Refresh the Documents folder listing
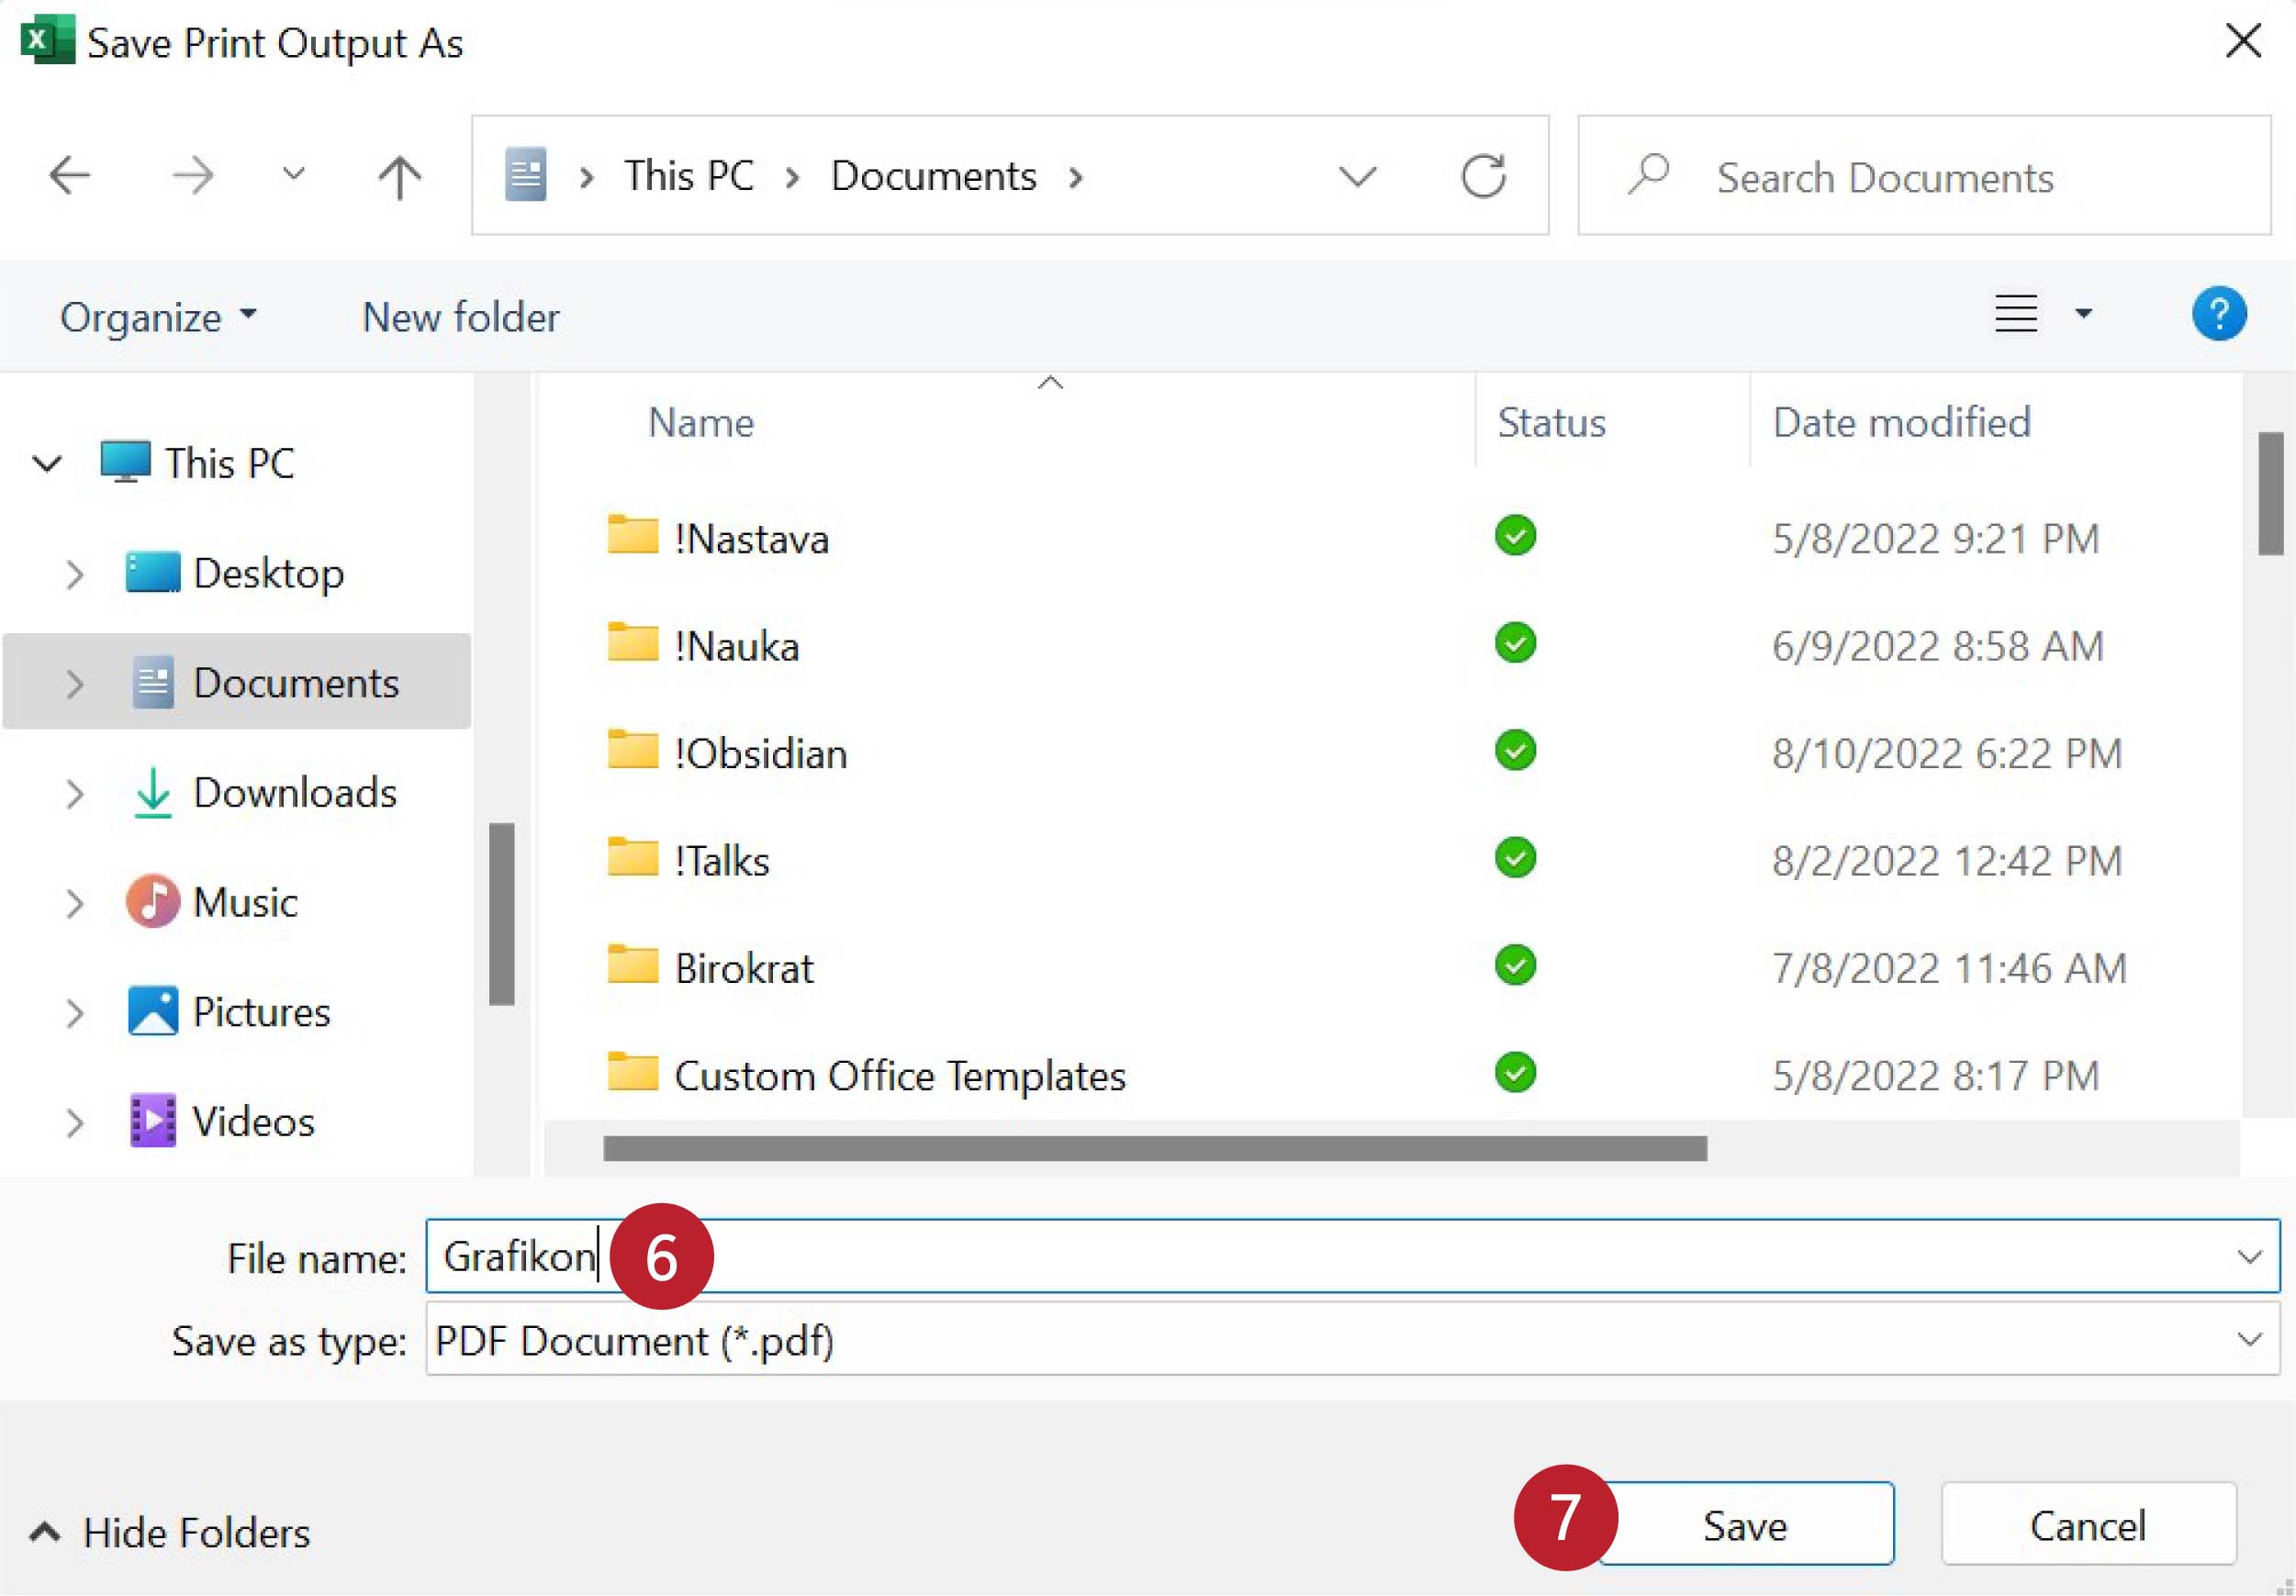 tap(1483, 177)
